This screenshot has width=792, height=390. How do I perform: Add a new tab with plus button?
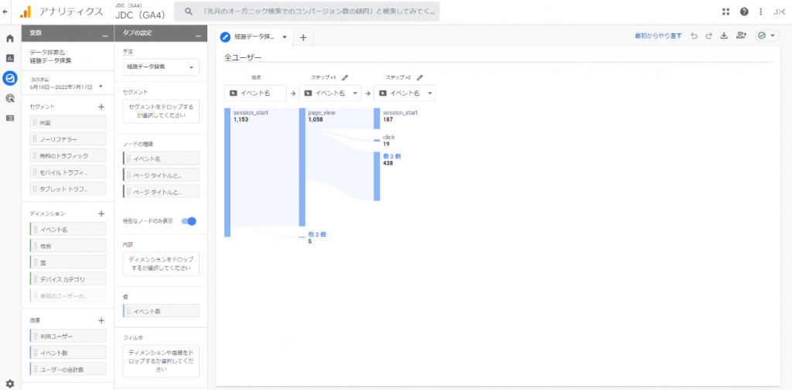click(x=303, y=37)
